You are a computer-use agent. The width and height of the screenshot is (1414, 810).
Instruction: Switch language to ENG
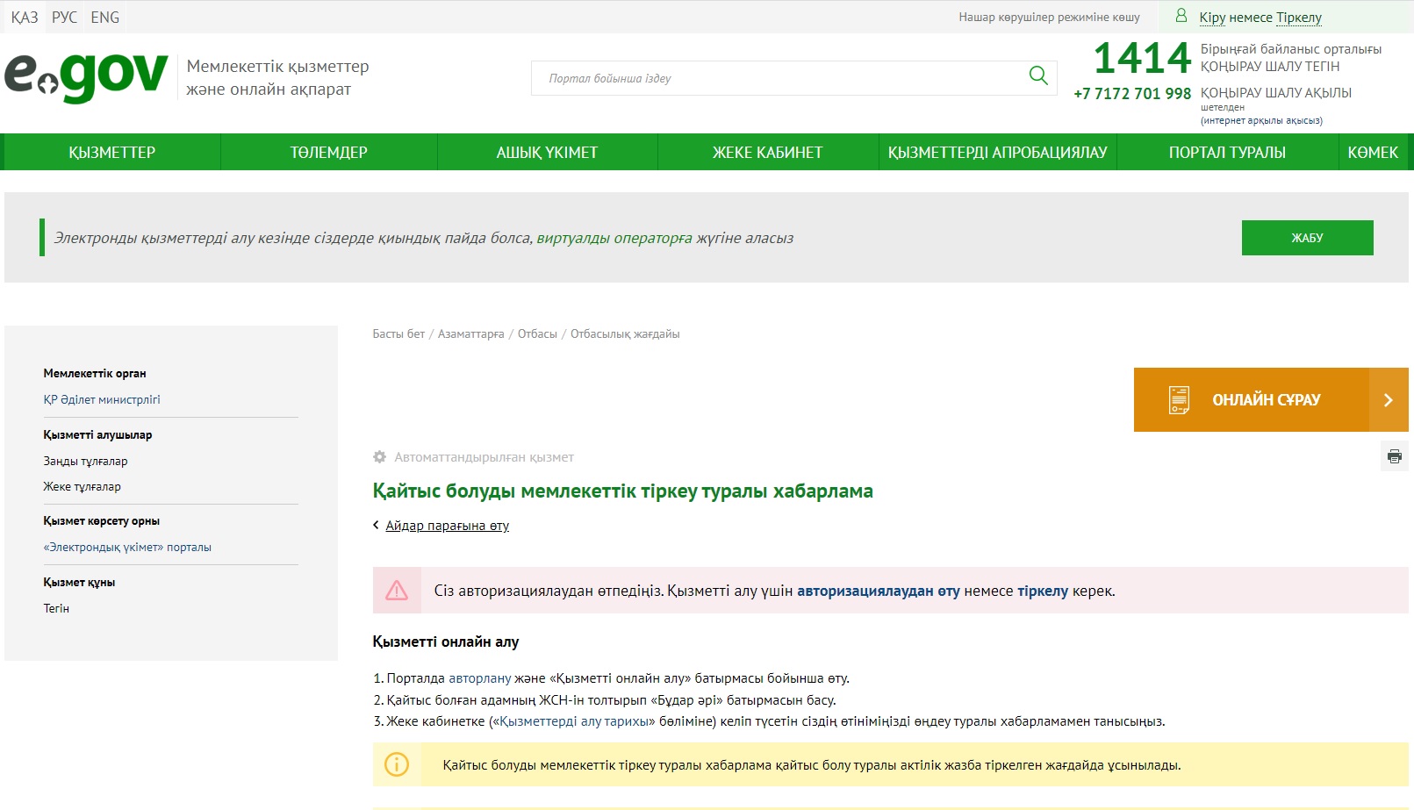[105, 18]
